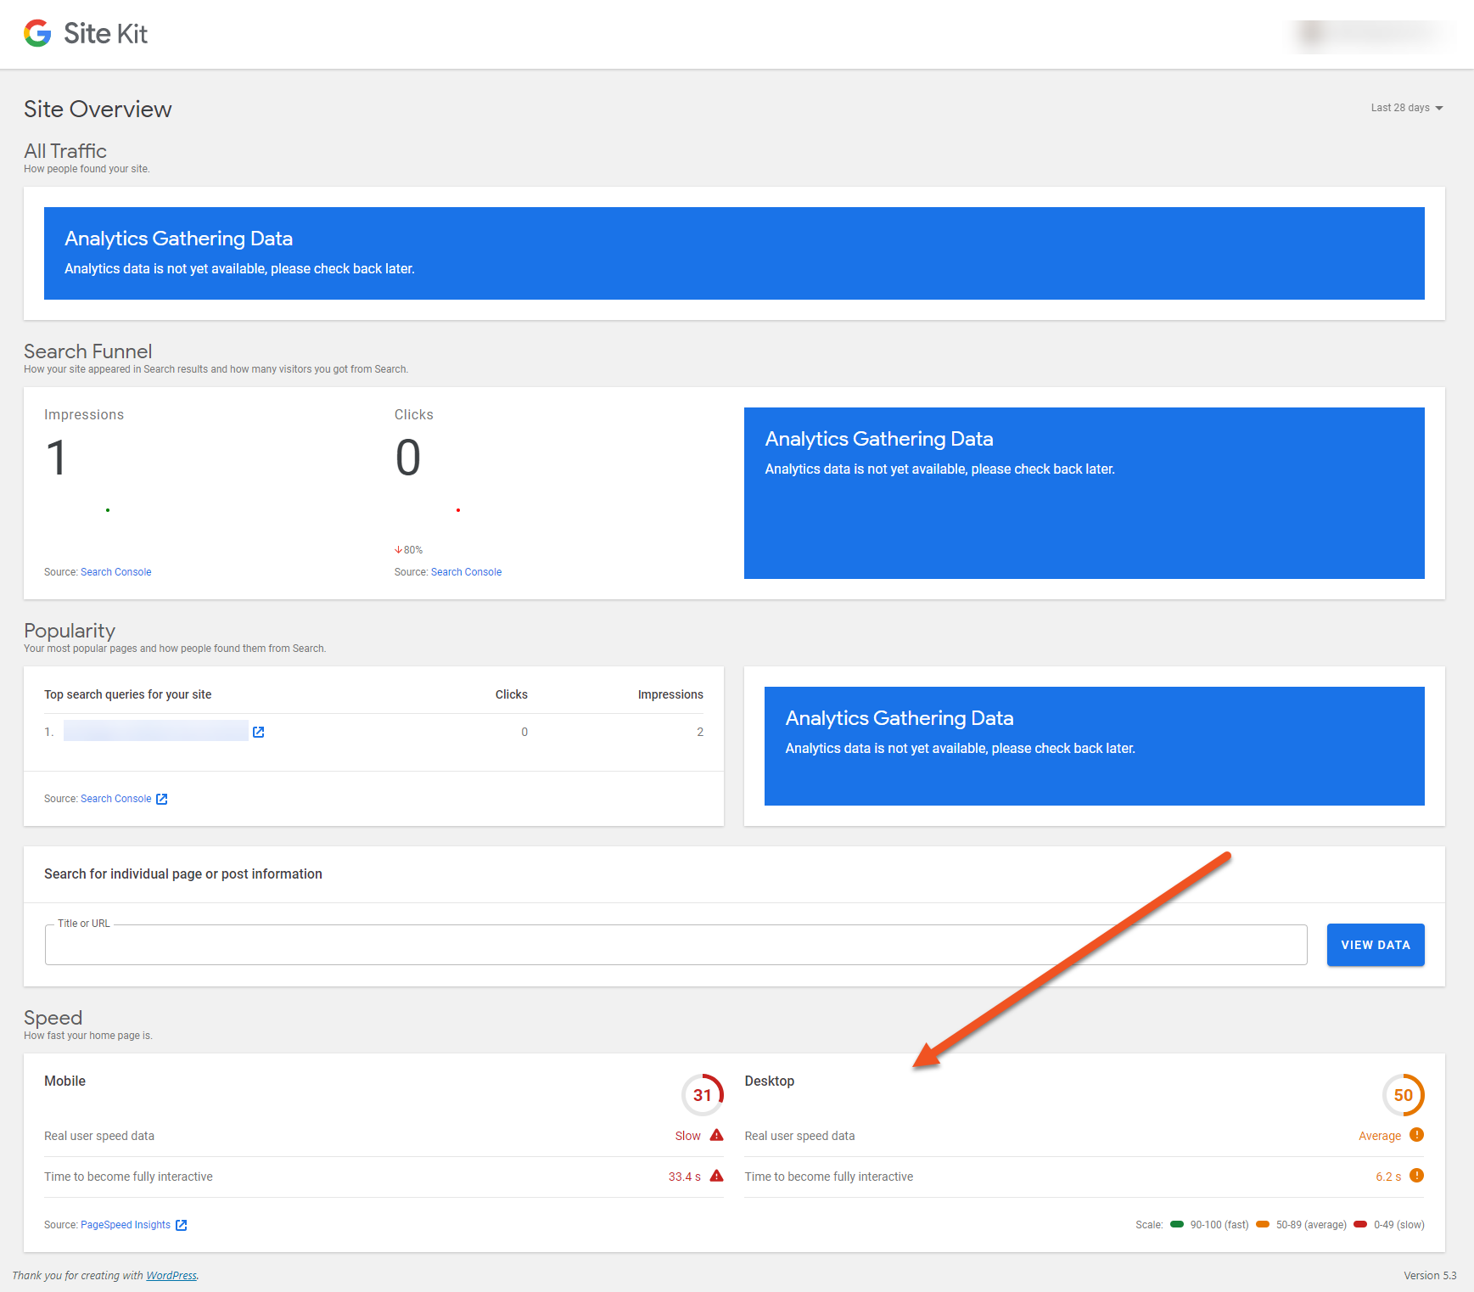The image size is (1474, 1292).
Task: Click warning icon beside 33.4 s value
Action: pyautogui.click(x=716, y=1176)
